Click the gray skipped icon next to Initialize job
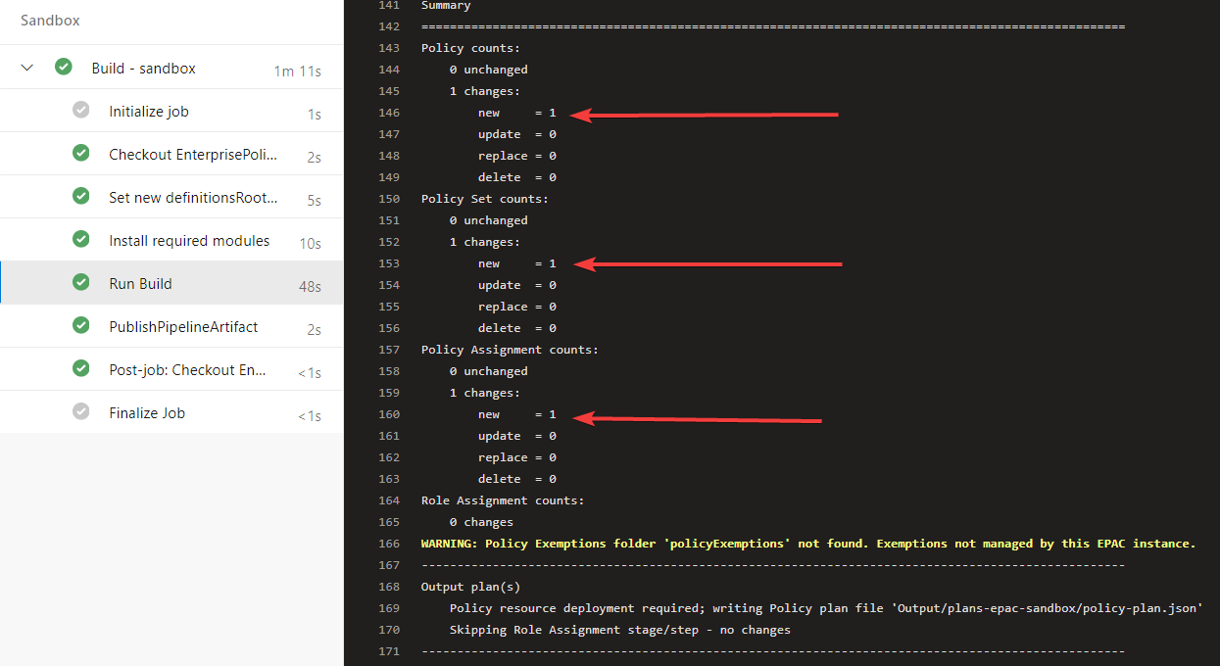 tap(80, 110)
